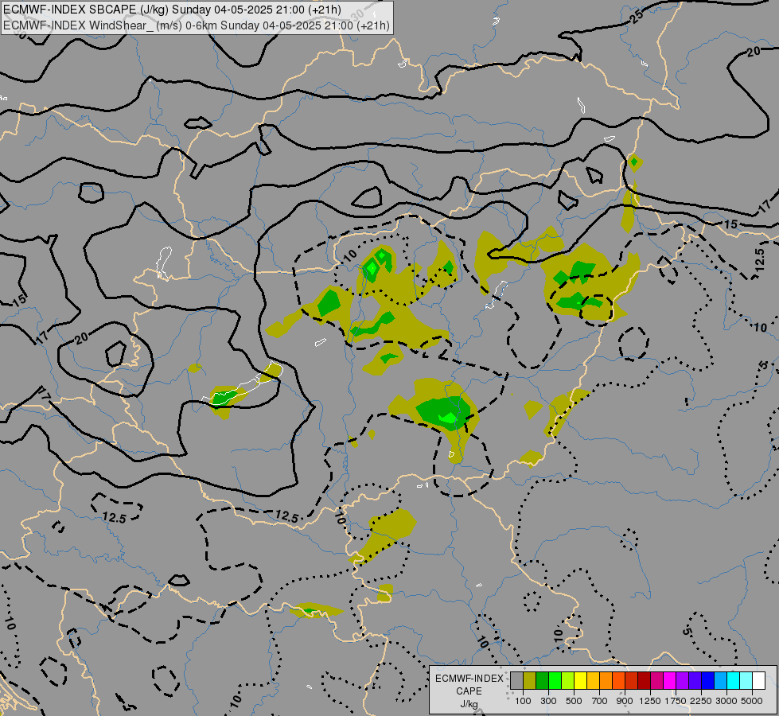Select the legend label 3000
Image resolution: width=779 pixels, height=716 pixels.
pyautogui.click(x=726, y=701)
